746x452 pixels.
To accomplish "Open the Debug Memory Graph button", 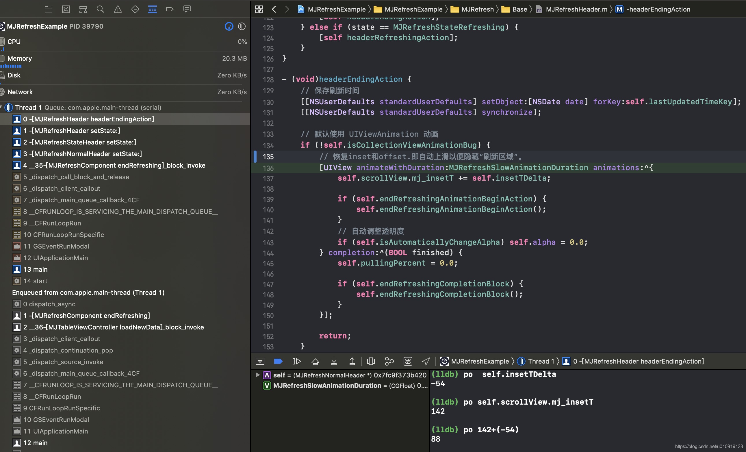I will point(389,361).
